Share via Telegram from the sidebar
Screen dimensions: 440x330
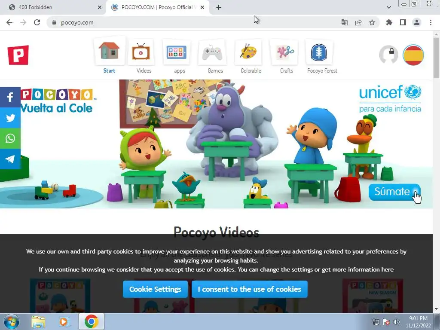10,159
